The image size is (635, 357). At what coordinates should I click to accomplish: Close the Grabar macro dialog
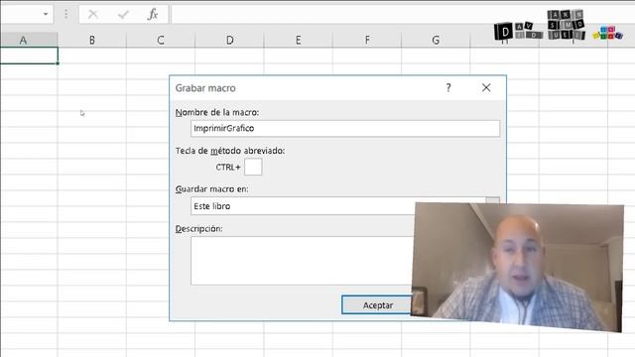tap(486, 87)
